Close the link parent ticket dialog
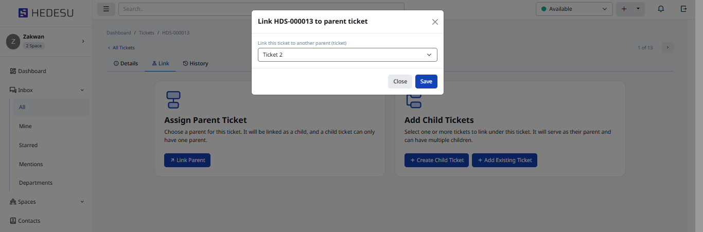The width and height of the screenshot is (703, 232). click(x=435, y=22)
